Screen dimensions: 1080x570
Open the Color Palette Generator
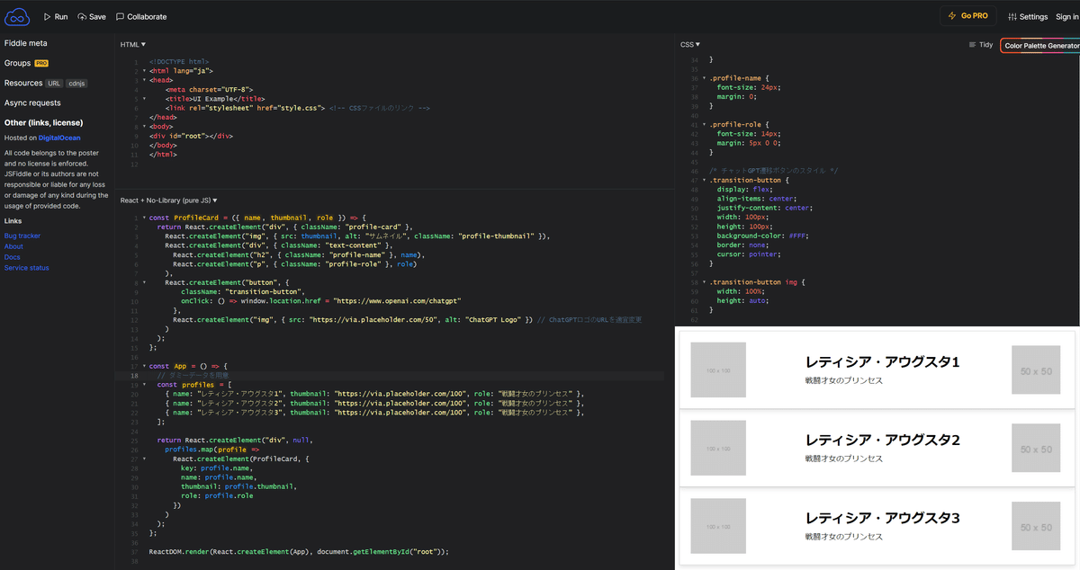click(1042, 44)
